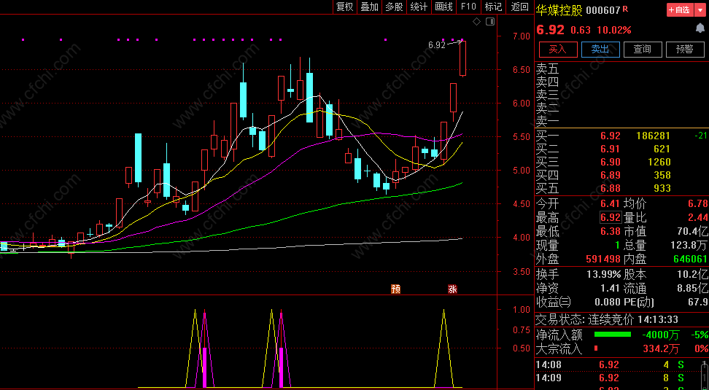Click the 6.92 price annotation on chart

(x=436, y=44)
